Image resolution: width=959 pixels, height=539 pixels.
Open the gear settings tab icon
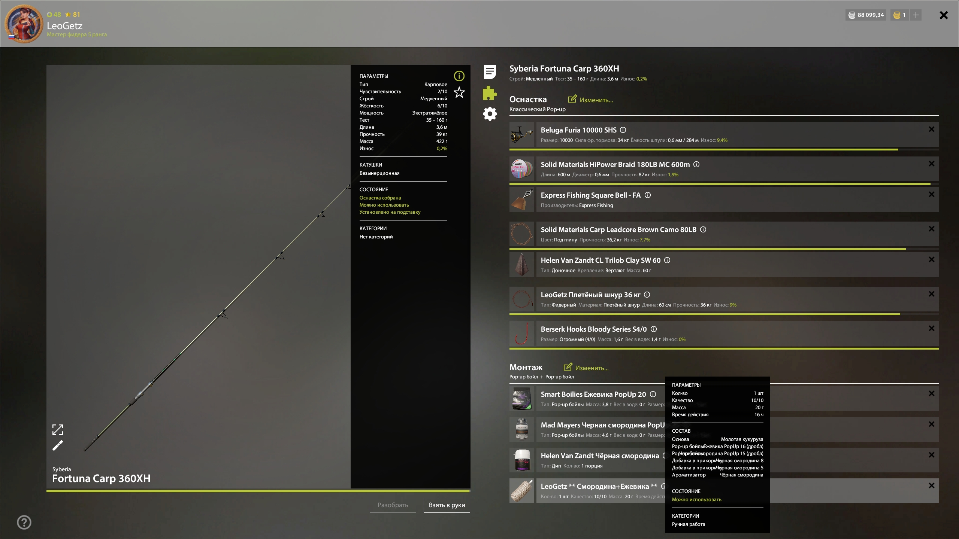(x=490, y=114)
